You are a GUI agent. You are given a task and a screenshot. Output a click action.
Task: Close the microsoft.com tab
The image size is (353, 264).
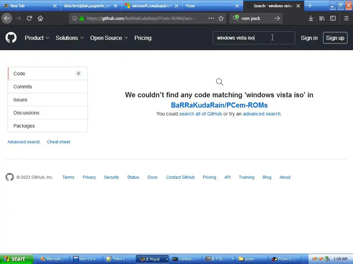pos(176,6)
